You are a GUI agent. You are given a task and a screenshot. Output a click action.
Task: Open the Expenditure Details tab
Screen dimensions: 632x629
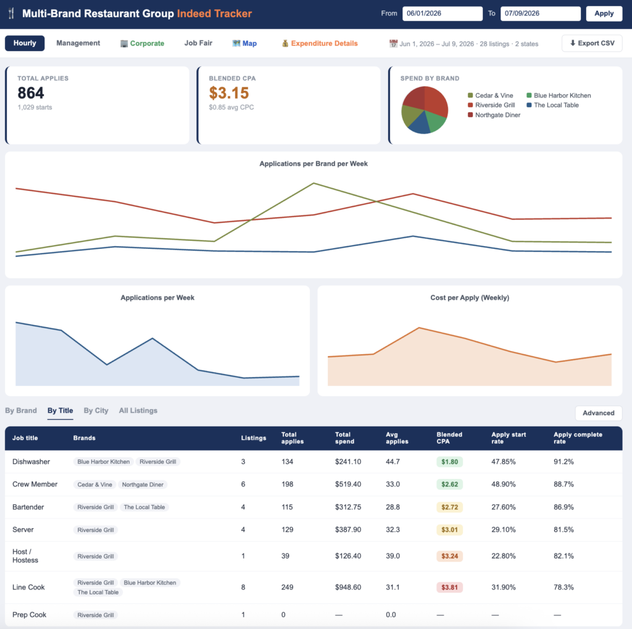(x=320, y=43)
